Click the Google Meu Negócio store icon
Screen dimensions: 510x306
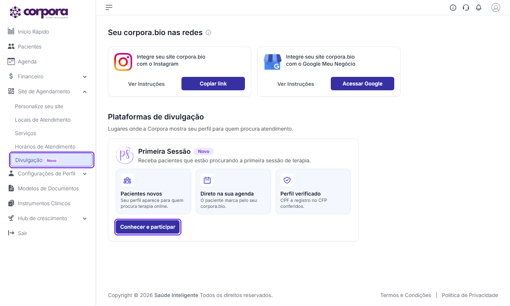pyautogui.click(x=273, y=62)
